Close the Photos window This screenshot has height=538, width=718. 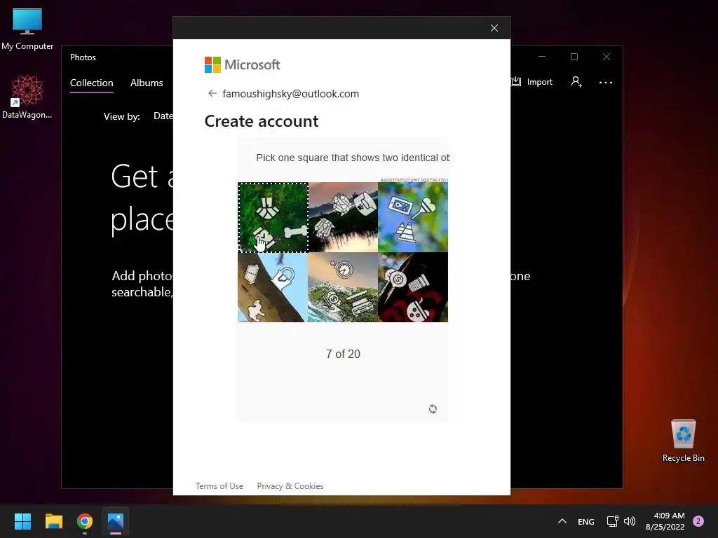[x=607, y=57]
